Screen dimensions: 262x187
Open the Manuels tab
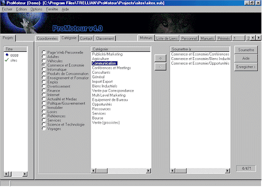[x=207, y=39]
